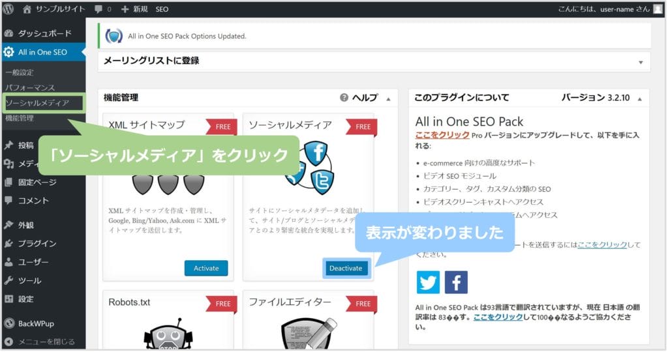Viewport: 668px width, 352px height.
Task: Click All in One SEO gear icon
Action: tap(9, 52)
